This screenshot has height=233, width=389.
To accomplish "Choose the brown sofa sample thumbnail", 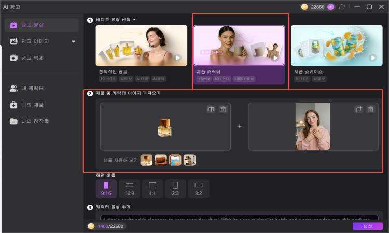I will click(x=161, y=160).
